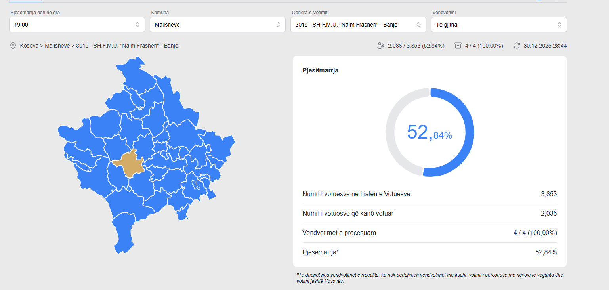Click the Vendvotimet e procesuara row
Image resolution: width=609 pixels, height=290 pixels.
pyautogui.click(x=430, y=233)
